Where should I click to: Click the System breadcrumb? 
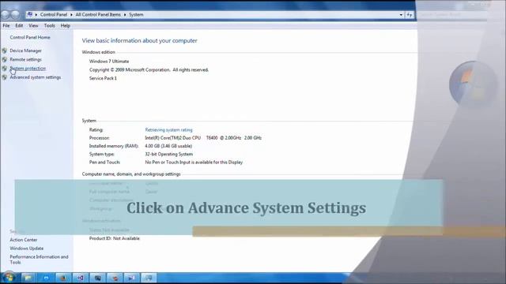tap(136, 15)
